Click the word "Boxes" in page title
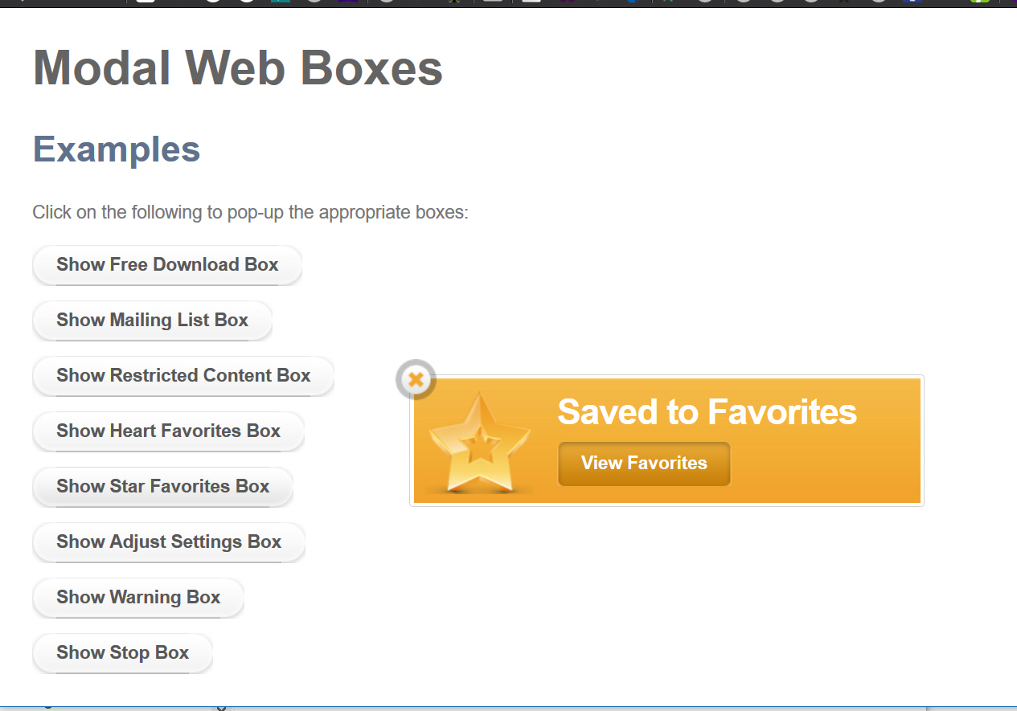 (x=371, y=67)
